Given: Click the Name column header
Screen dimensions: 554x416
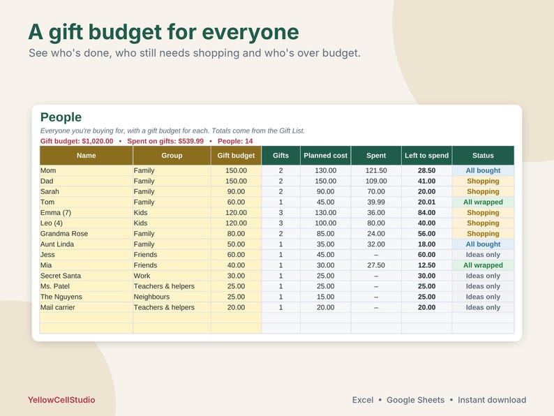Looking at the screenshot, I should coord(87,156).
